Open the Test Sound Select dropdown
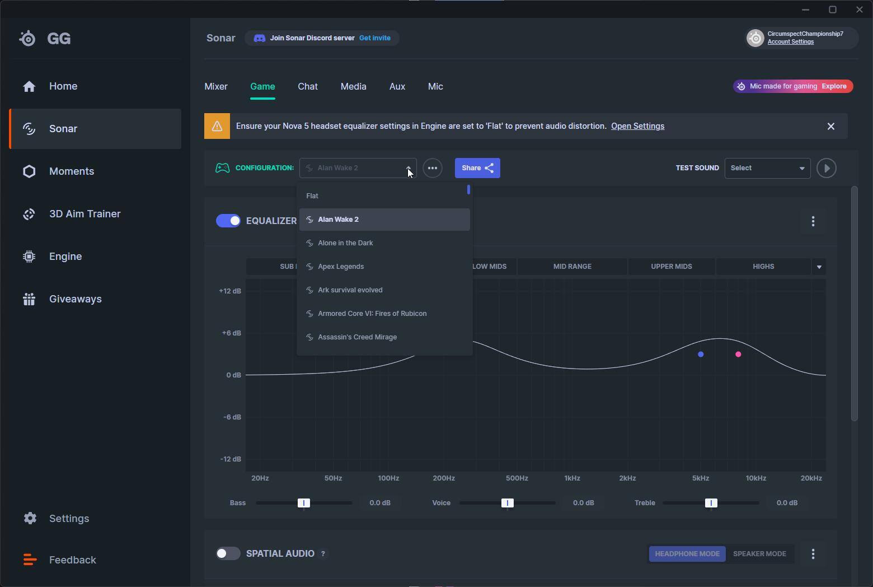 pos(767,168)
